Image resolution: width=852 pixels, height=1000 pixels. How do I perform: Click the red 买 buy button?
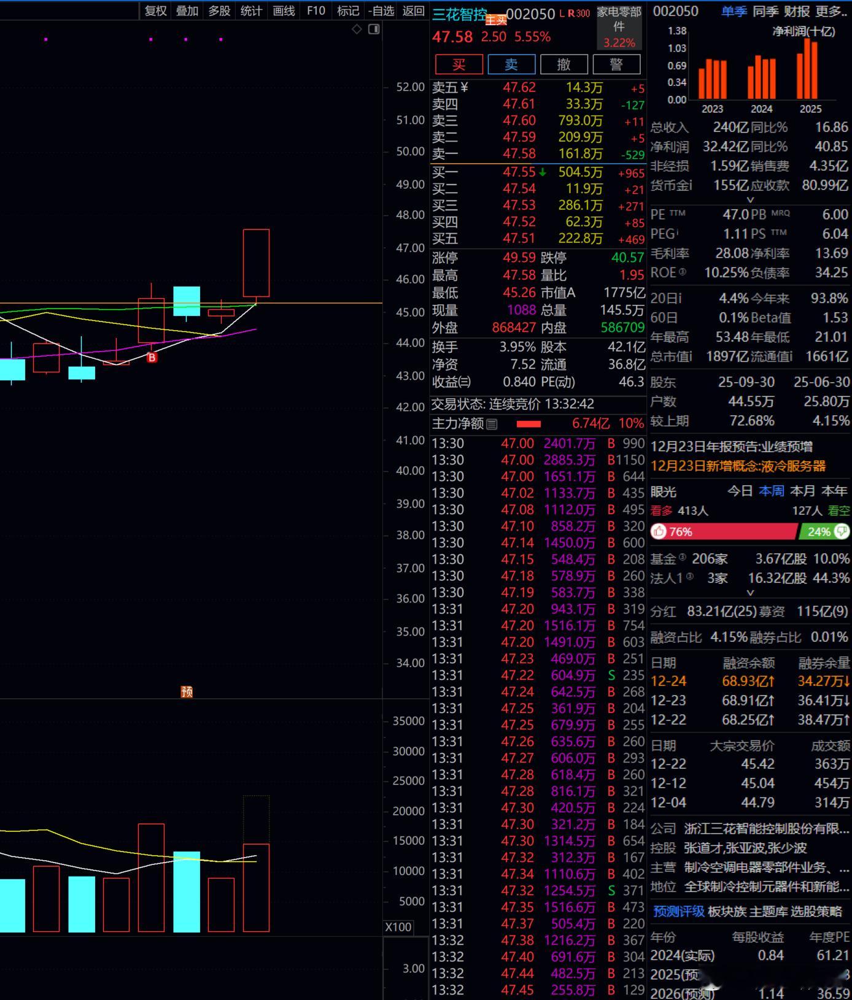coord(459,64)
